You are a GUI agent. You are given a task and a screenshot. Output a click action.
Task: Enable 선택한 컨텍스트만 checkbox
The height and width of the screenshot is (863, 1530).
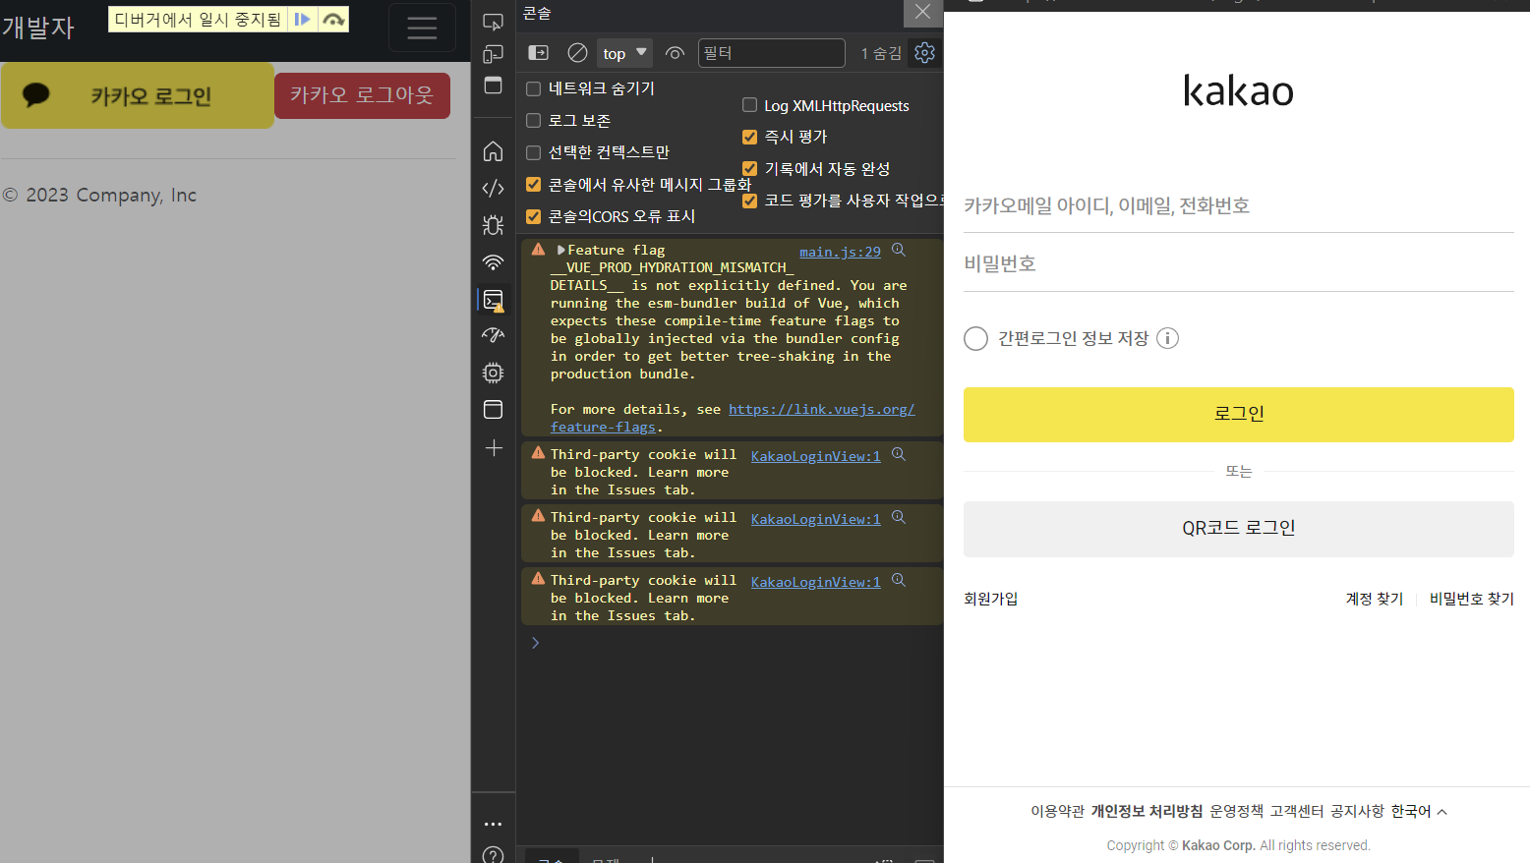[534, 152]
